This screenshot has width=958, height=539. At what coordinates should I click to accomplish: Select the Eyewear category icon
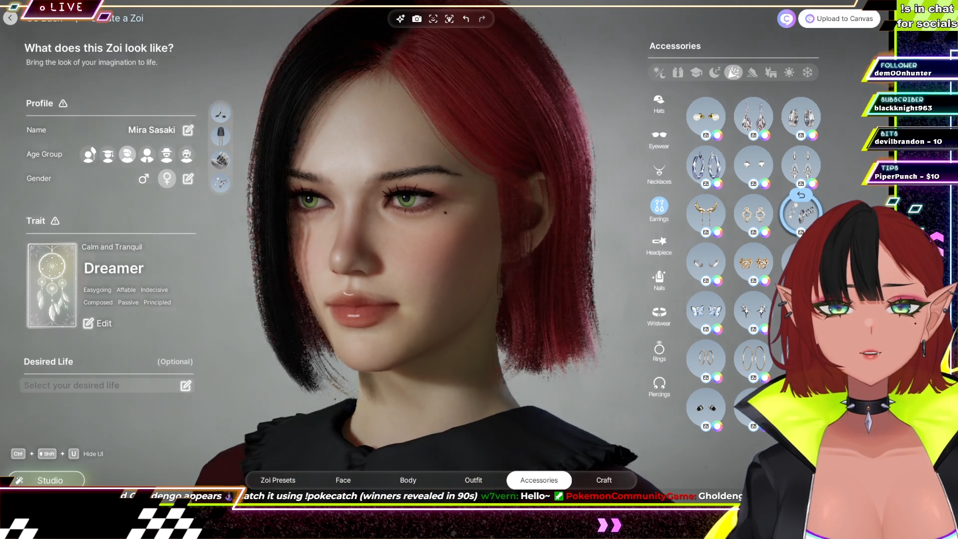point(659,139)
